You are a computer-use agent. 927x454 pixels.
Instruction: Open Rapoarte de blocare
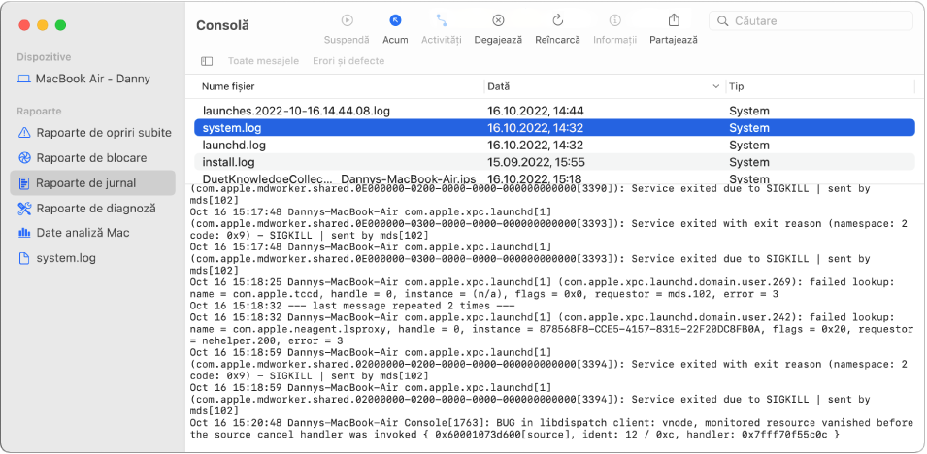93,158
